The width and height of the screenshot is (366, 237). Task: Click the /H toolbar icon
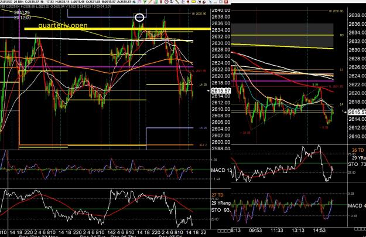tap(199, 2)
